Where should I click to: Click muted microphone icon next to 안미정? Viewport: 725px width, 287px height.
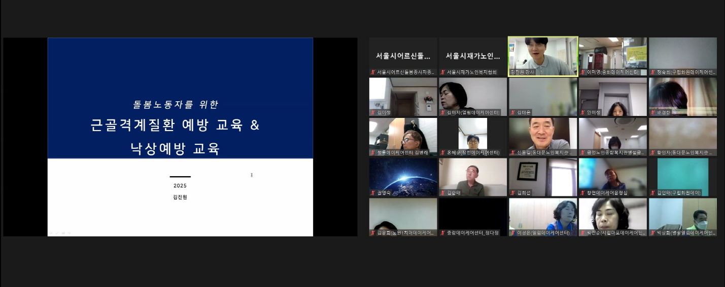tap(582, 112)
